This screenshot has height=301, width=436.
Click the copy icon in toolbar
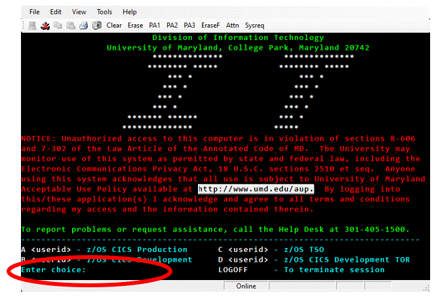click(x=58, y=26)
